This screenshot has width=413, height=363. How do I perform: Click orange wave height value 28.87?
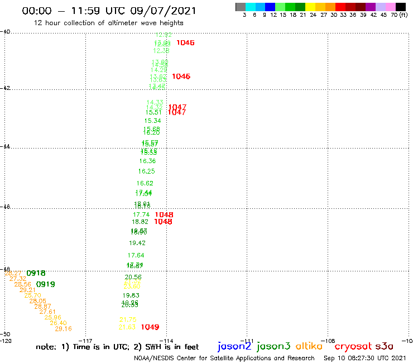pyautogui.click(x=42, y=307)
